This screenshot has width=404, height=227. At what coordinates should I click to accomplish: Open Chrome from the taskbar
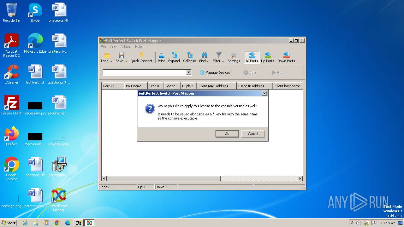click(57, 223)
